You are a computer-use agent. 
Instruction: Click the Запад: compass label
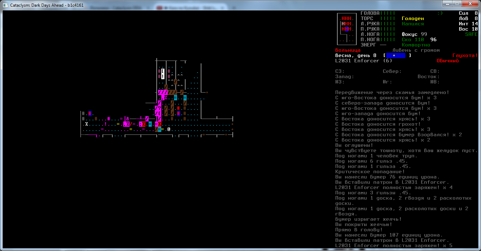point(345,76)
